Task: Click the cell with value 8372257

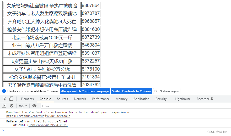Action: coord(91,61)
